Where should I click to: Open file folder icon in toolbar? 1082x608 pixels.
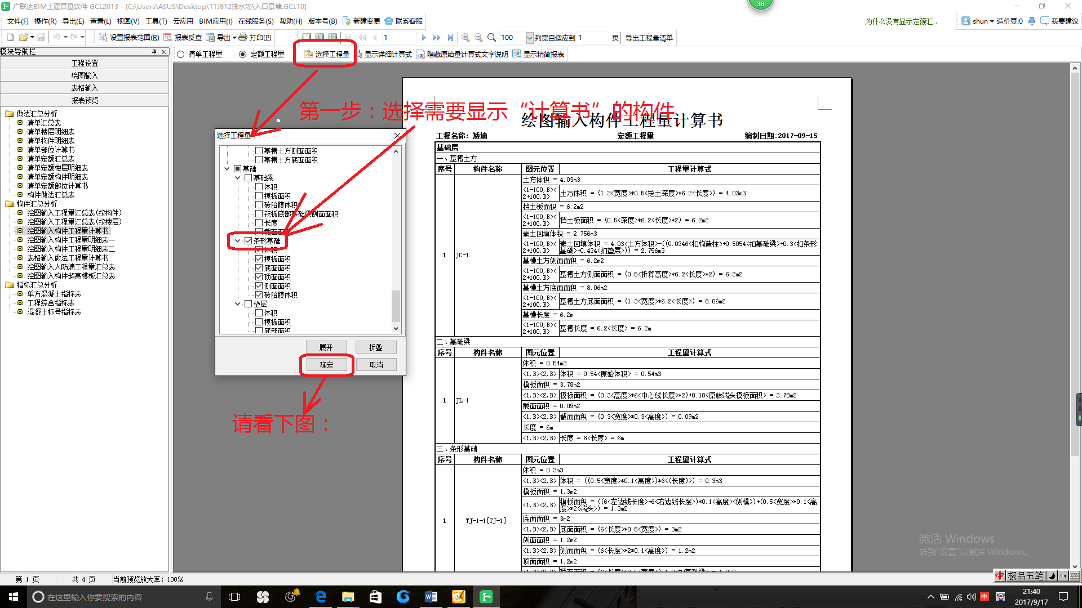click(x=23, y=38)
